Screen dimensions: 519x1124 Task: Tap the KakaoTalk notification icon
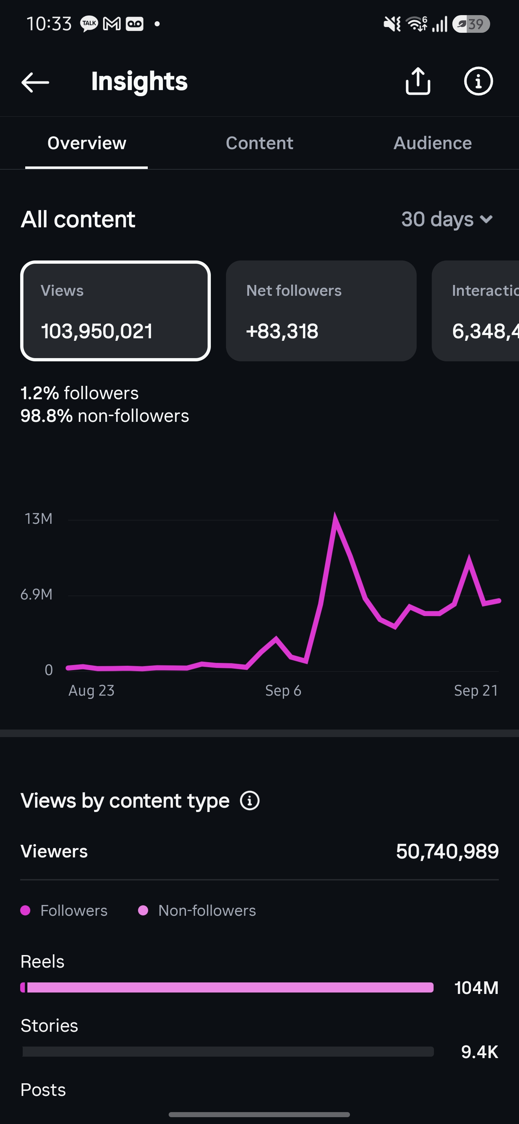pyautogui.click(x=89, y=23)
